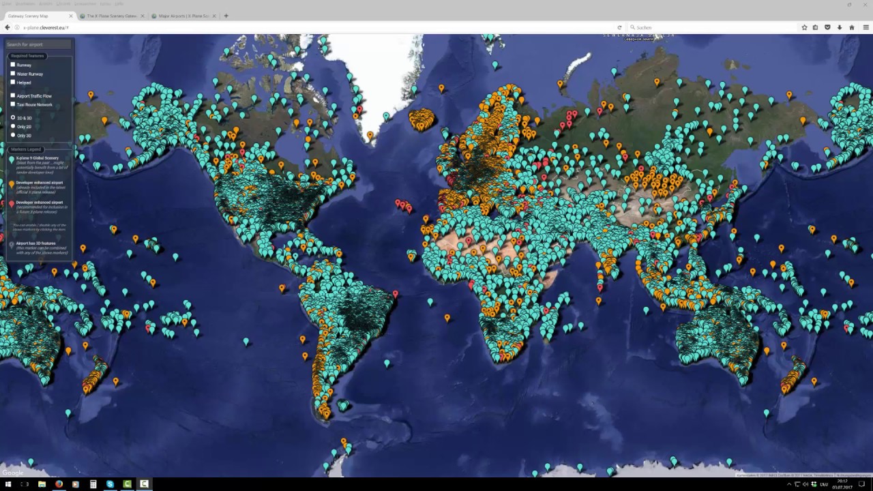The image size is (873, 491).
Task: Focus the Search for airport field
Action: click(x=38, y=44)
